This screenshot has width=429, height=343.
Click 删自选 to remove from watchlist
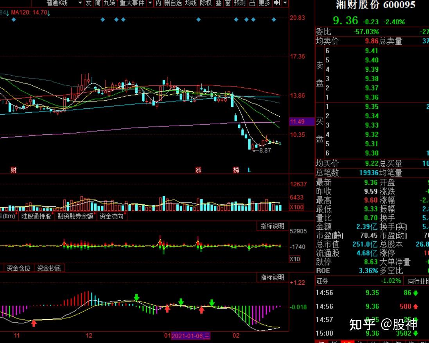tap(173, 3)
